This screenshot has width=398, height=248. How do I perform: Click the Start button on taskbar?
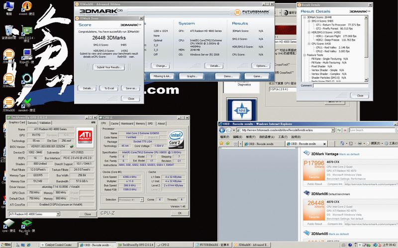coord(6,245)
